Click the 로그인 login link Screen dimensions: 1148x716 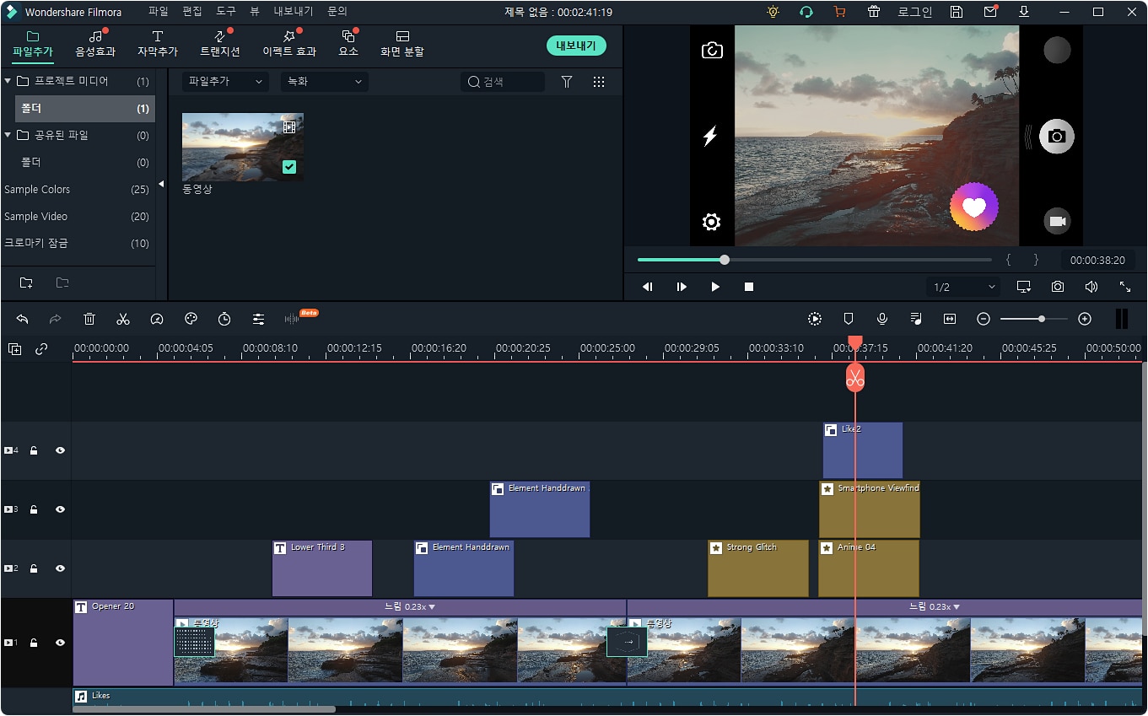click(914, 12)
